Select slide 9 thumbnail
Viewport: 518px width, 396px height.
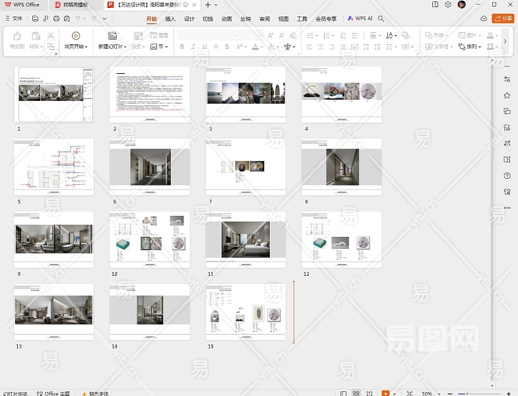(53, 239)
